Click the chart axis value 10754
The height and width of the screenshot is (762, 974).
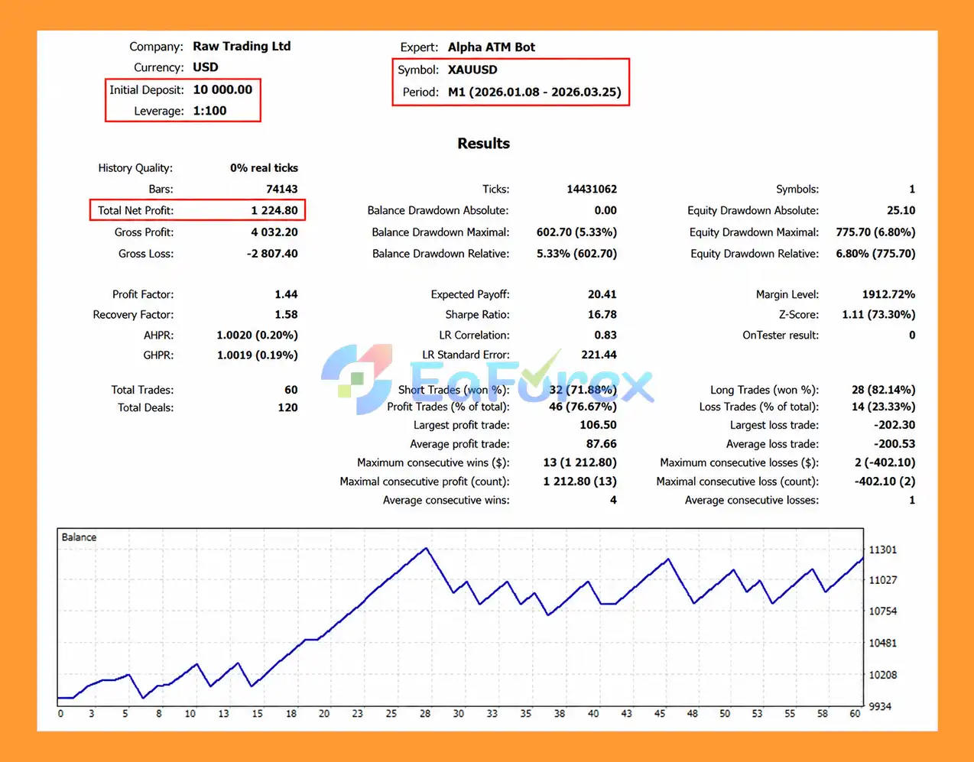(883, 611)
